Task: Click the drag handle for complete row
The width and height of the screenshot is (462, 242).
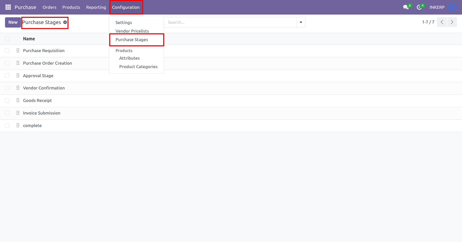Action: 18,126
